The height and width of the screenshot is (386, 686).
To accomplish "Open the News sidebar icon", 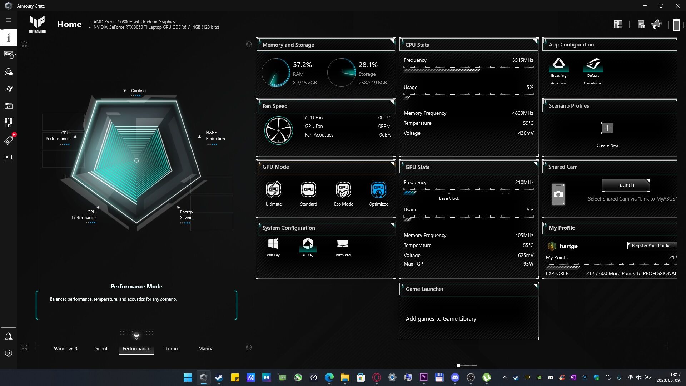I will point(9,157).
